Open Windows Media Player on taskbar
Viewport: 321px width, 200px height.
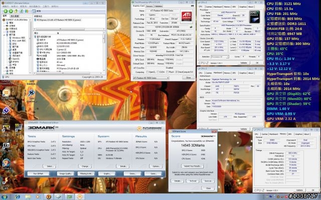click(x=38, y=197)
